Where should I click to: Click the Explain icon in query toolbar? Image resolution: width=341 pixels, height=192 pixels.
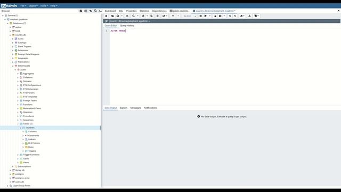tap(215, 16)
